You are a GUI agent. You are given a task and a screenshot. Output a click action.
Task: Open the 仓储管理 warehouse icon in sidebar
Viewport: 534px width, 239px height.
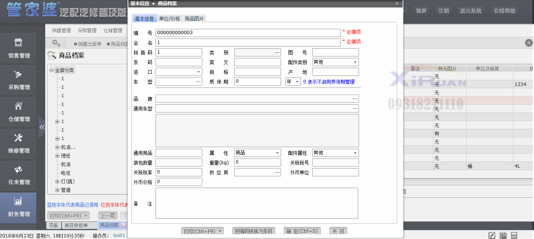[x=18, y=106]
